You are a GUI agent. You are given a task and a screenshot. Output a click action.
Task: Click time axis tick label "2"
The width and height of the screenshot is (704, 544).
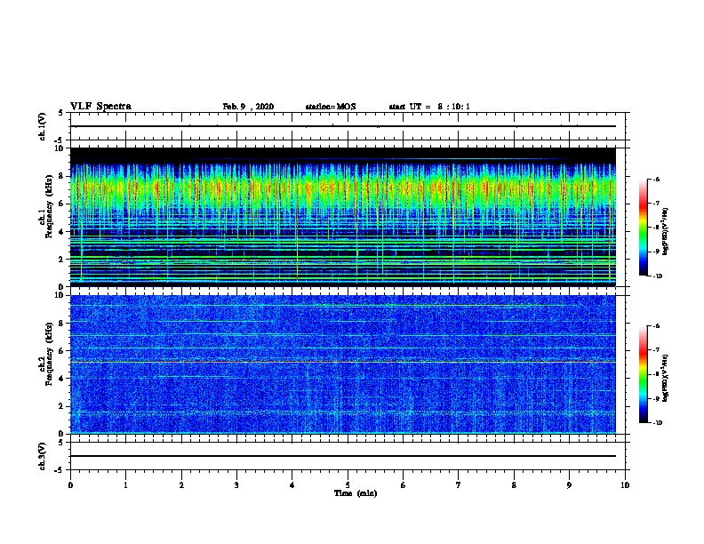[181, 484]
